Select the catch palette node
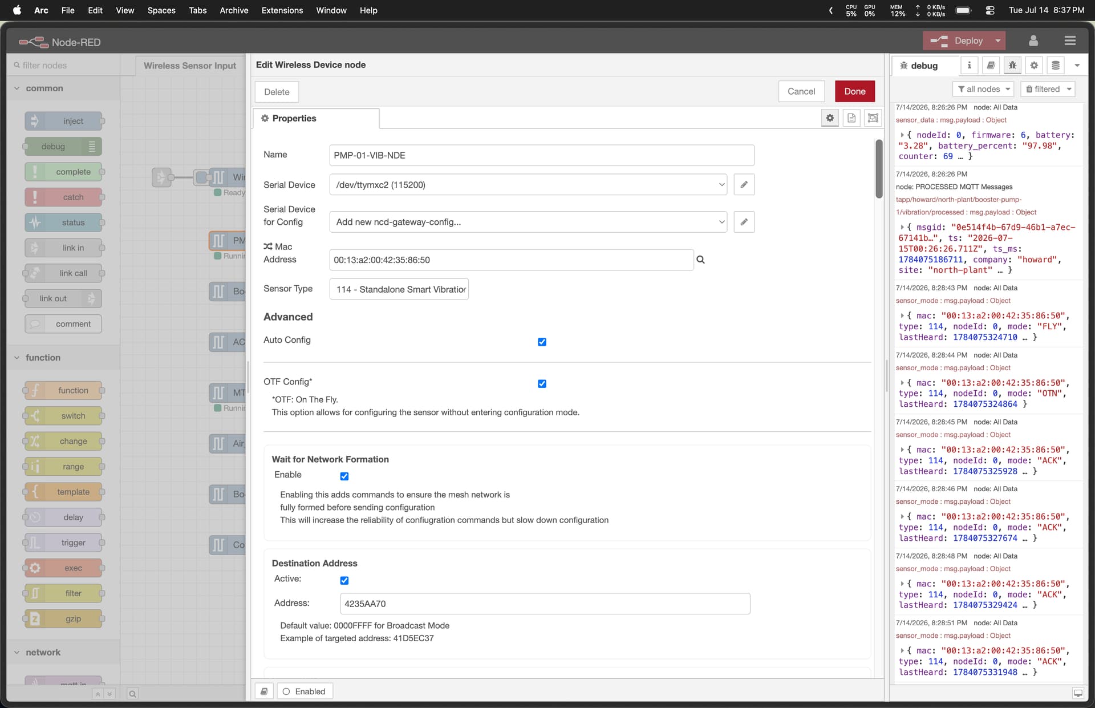1095x708 pixels. coord(63,197)
